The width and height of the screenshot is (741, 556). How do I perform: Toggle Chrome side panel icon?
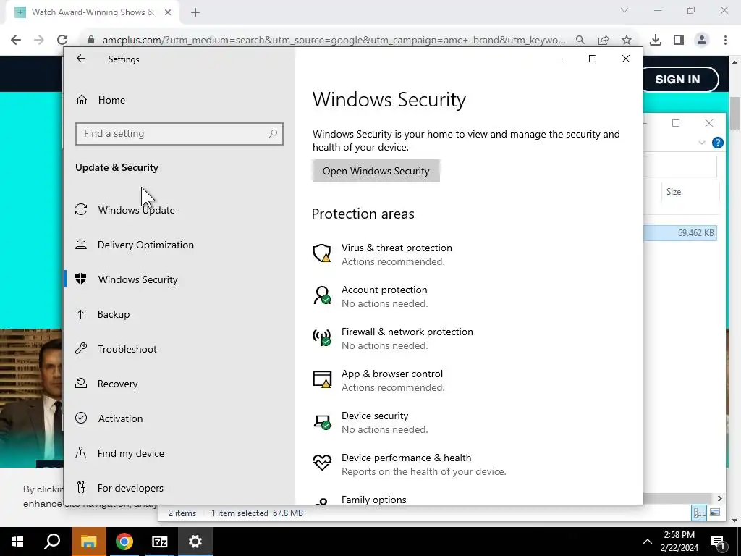(679, 40)
